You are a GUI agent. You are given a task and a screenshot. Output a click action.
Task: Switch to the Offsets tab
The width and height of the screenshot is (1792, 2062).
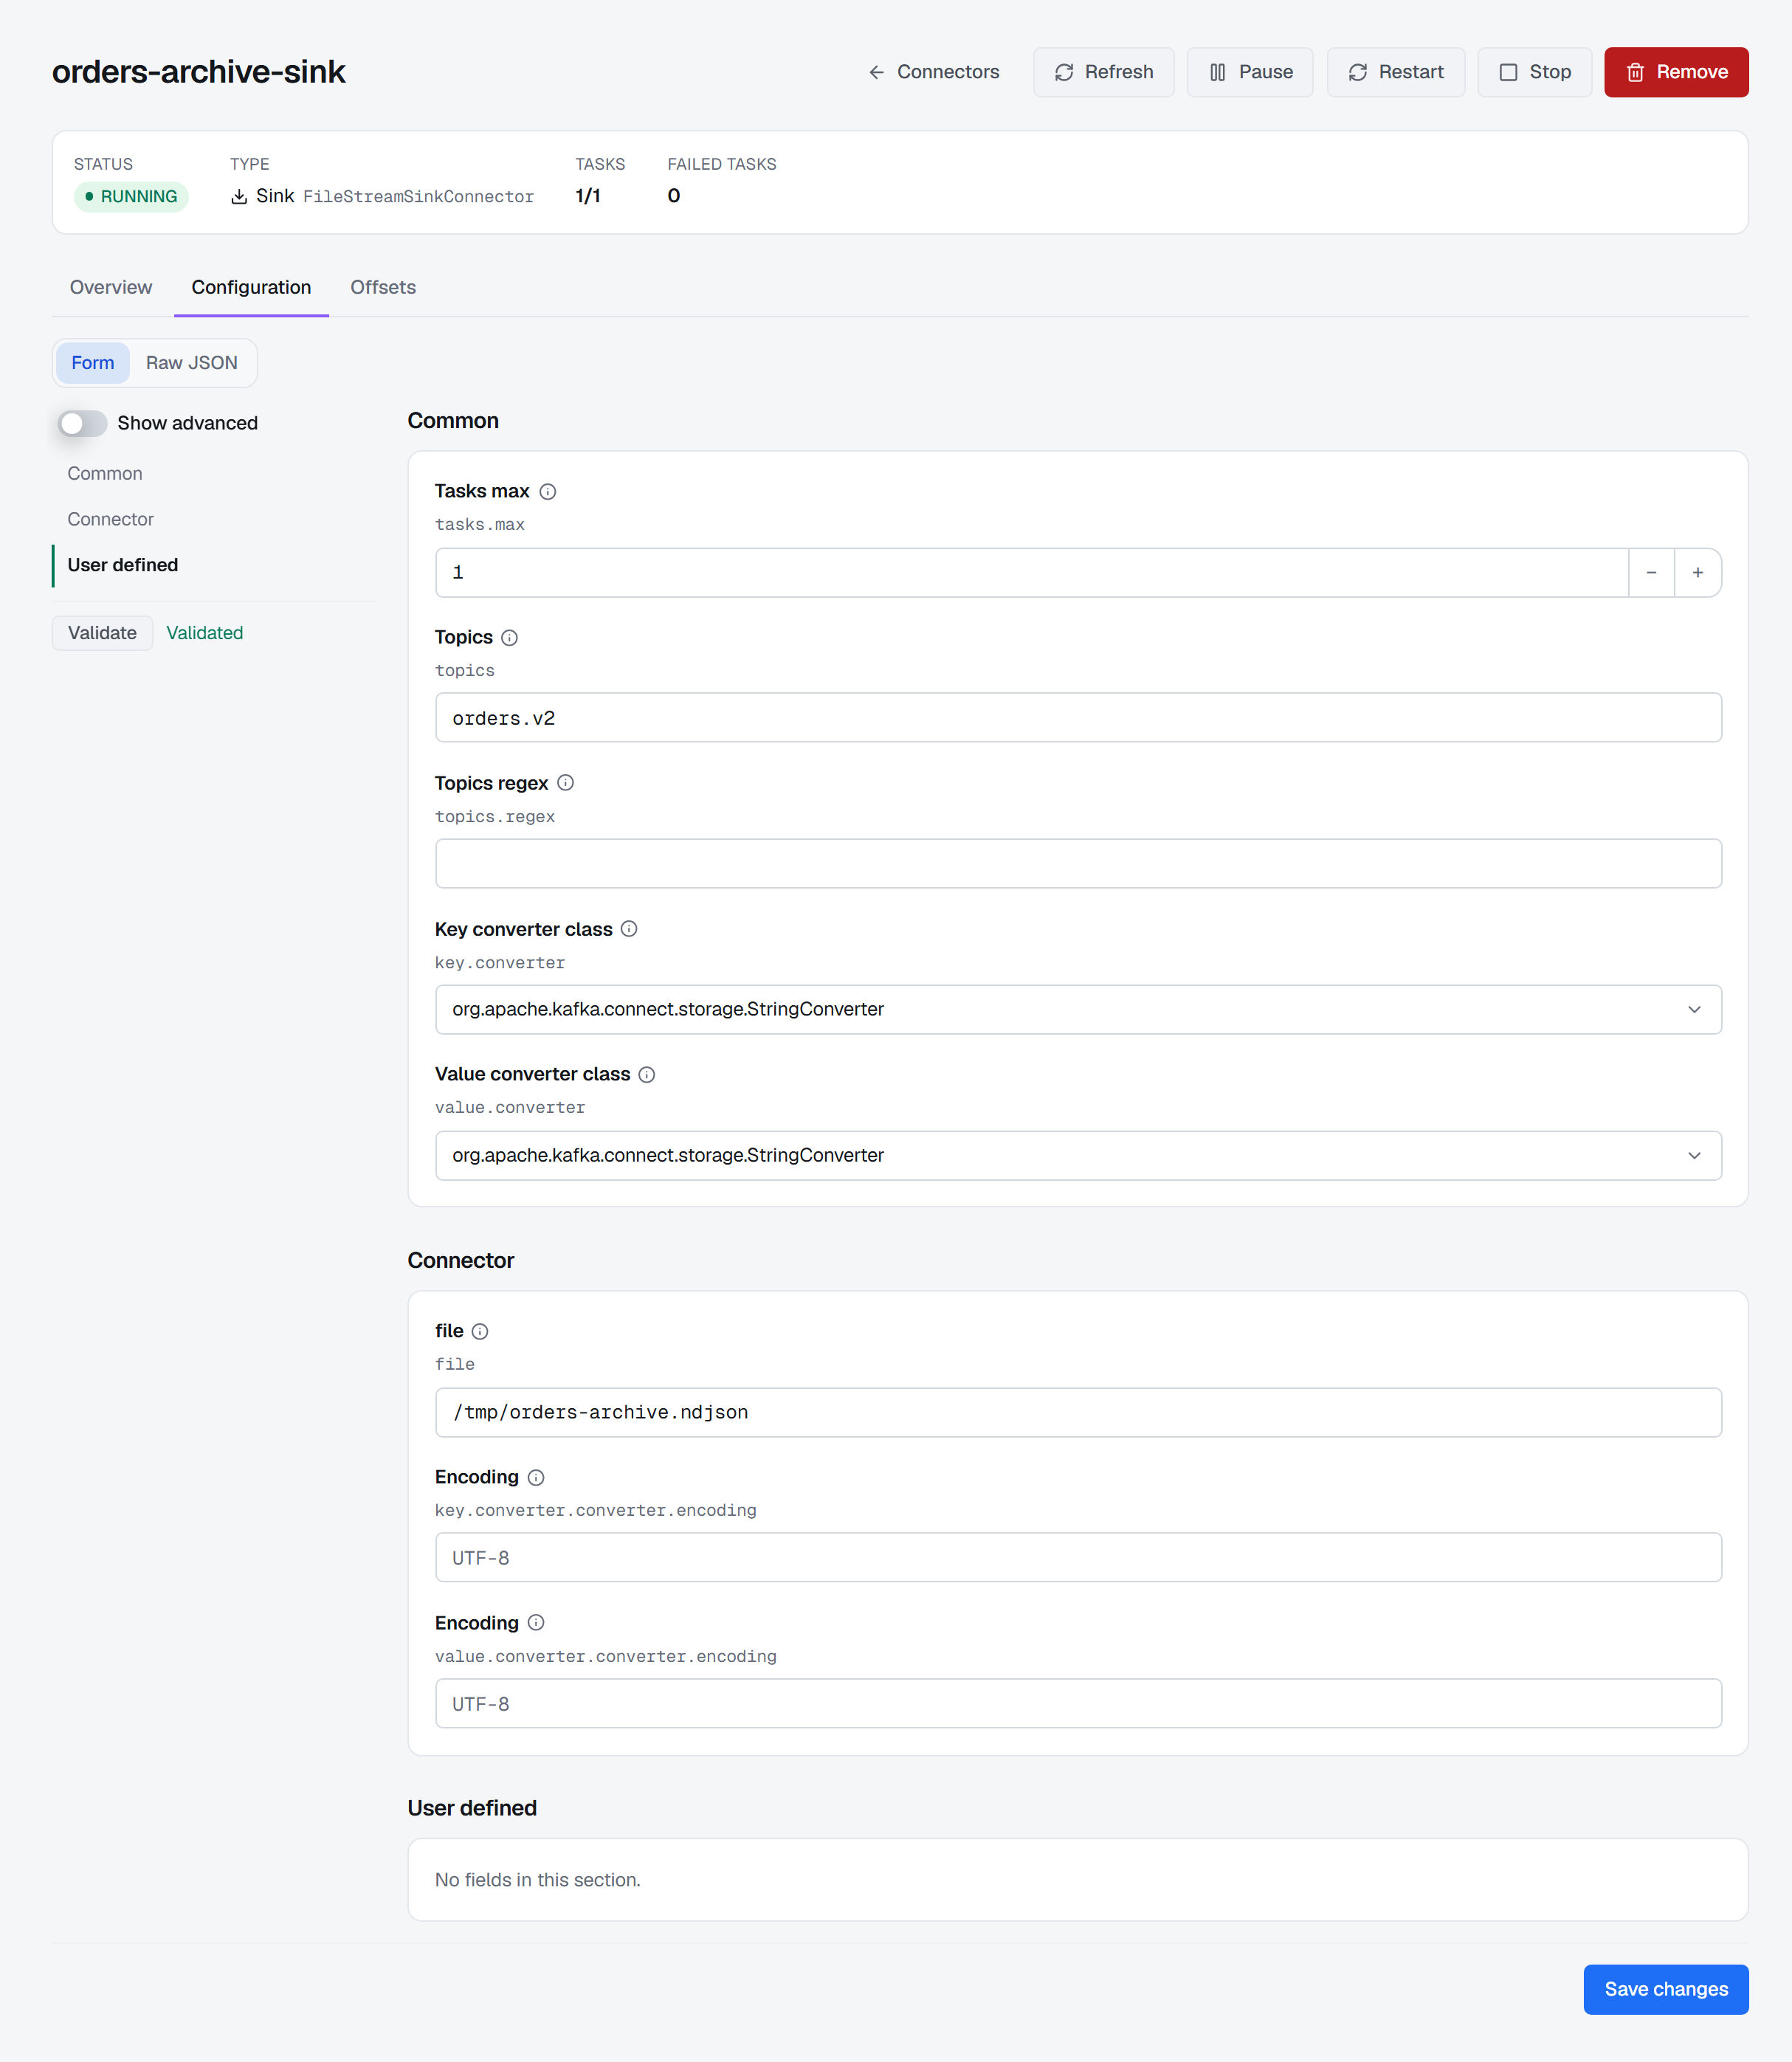coord(383,287)
